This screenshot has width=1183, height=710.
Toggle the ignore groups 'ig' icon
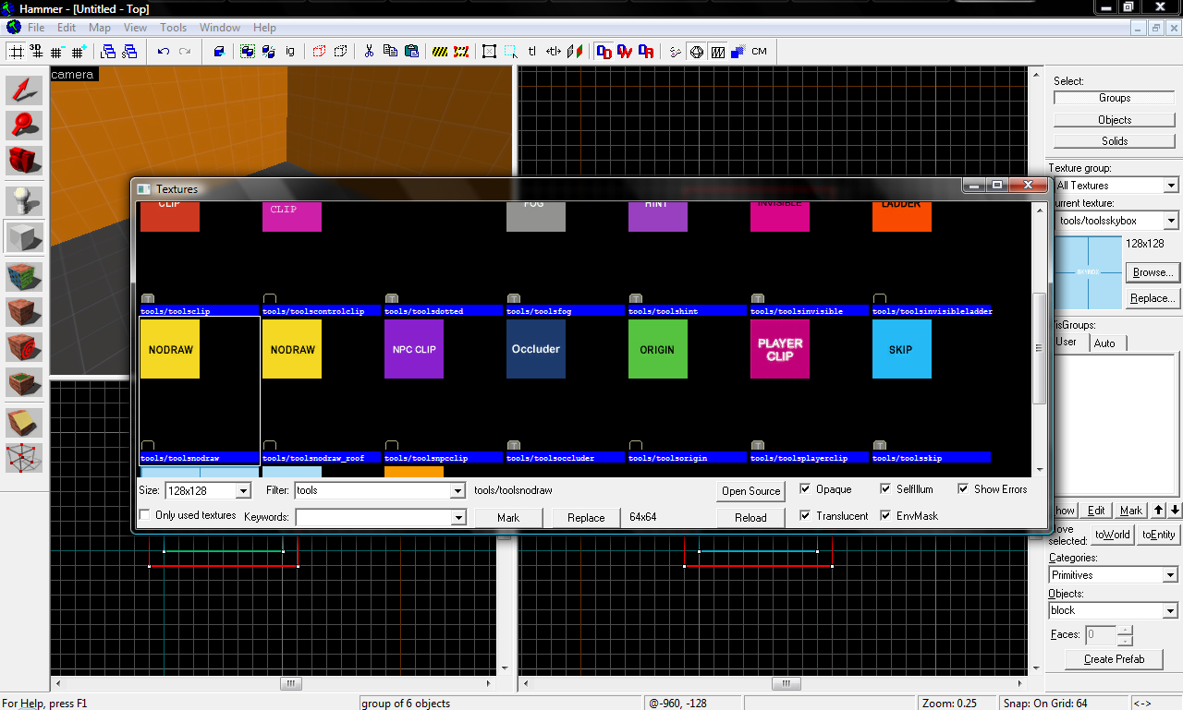pyautogui.click(x=289, y=52)
